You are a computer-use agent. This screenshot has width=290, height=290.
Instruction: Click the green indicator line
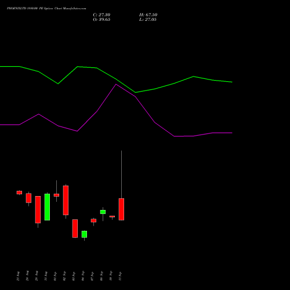click(116, 79)
